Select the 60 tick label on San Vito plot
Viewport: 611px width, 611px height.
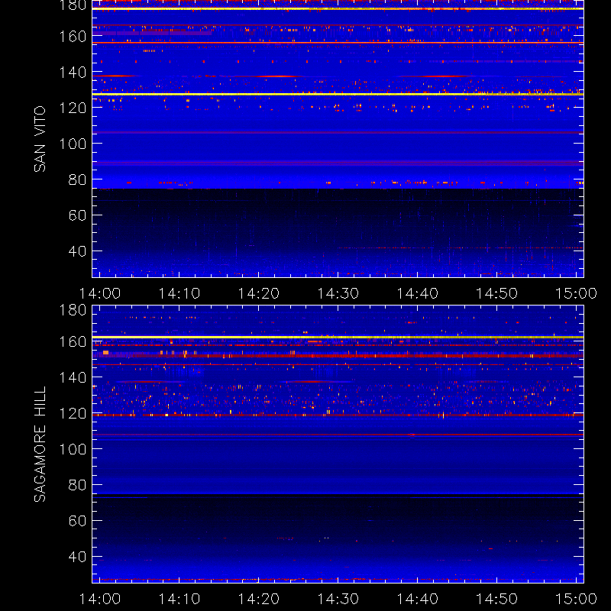[77, 215]
